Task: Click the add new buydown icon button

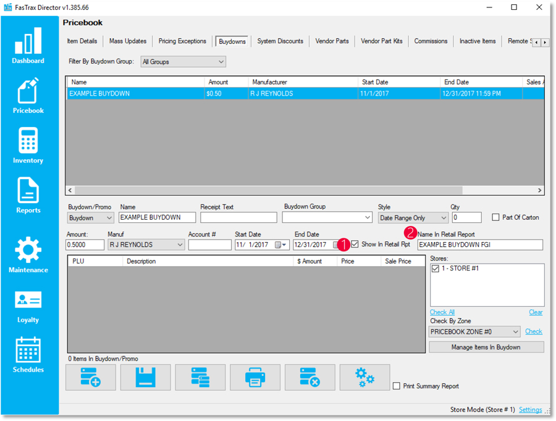Action: click(91, 377)
